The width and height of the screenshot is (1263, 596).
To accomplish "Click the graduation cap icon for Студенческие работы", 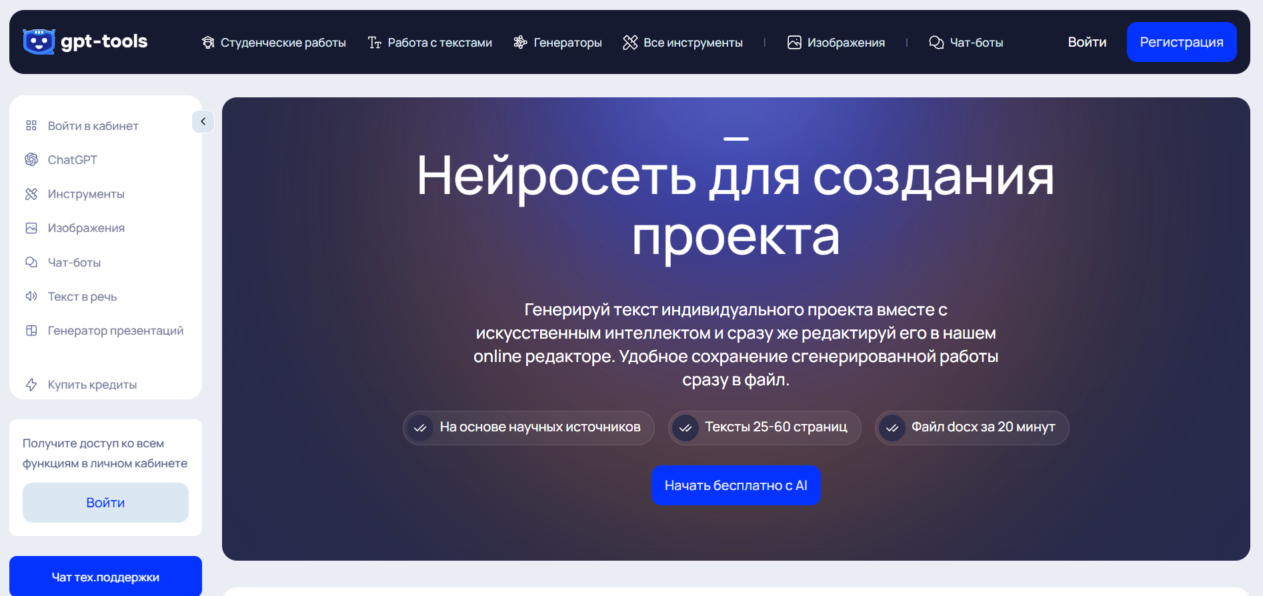I will coord(208,43).
